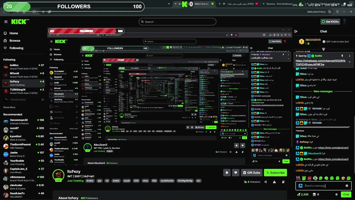
Task: Click the Gift Subs button
Action: click(x=252, y=172)
